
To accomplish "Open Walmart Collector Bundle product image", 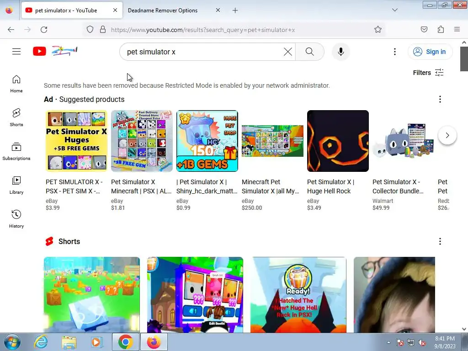I will click(x=403, y=141).
